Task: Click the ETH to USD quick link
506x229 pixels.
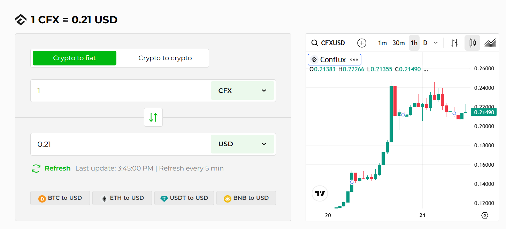Action: click(x=122, y=198)
